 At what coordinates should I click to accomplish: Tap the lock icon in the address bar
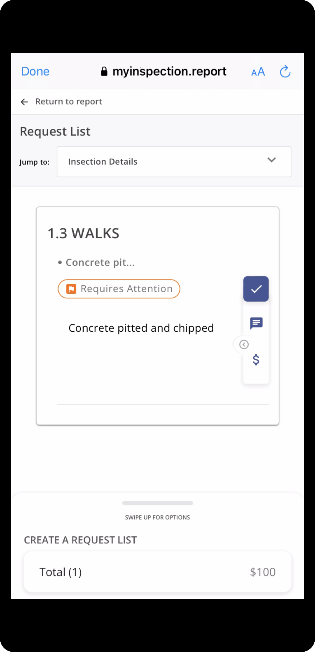click(104, 70)
